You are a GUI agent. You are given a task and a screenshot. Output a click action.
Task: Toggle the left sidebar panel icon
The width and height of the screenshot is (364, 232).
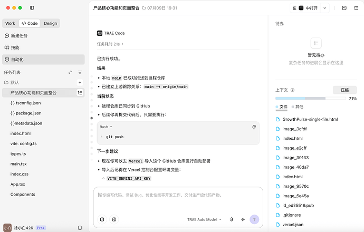coord(32,8)
